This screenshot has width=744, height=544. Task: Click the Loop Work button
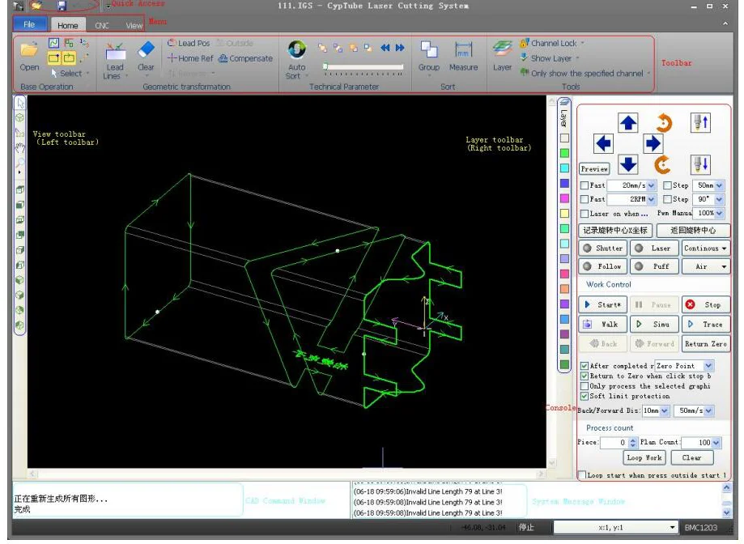644,457
